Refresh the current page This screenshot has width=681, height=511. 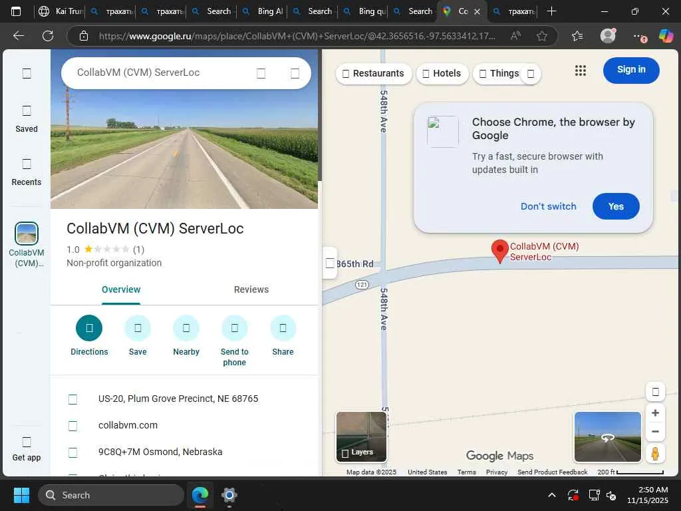(48, 36)
